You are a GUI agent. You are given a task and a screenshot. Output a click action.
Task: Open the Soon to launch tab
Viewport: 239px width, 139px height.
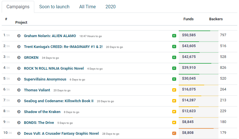54,7
